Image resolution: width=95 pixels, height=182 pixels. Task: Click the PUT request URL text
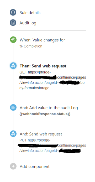click(53, 145)
